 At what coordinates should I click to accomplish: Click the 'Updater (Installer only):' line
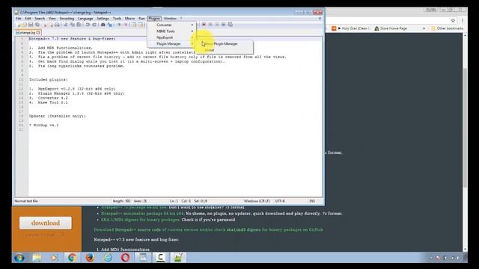click(58, 117)
